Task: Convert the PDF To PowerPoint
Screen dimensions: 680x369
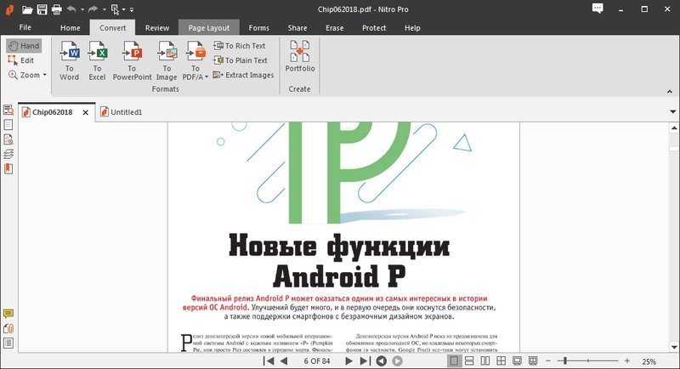Action: [132, 60]
